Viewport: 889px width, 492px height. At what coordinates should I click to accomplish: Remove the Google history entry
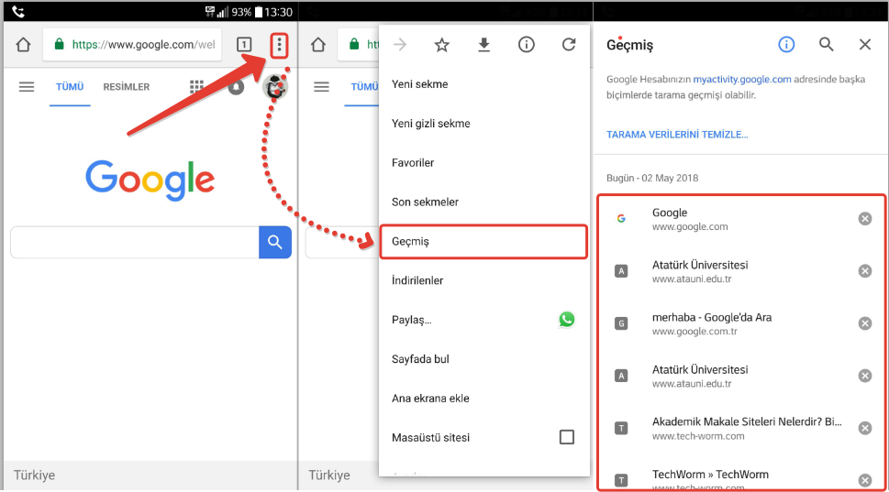click(x=864, y=219)
